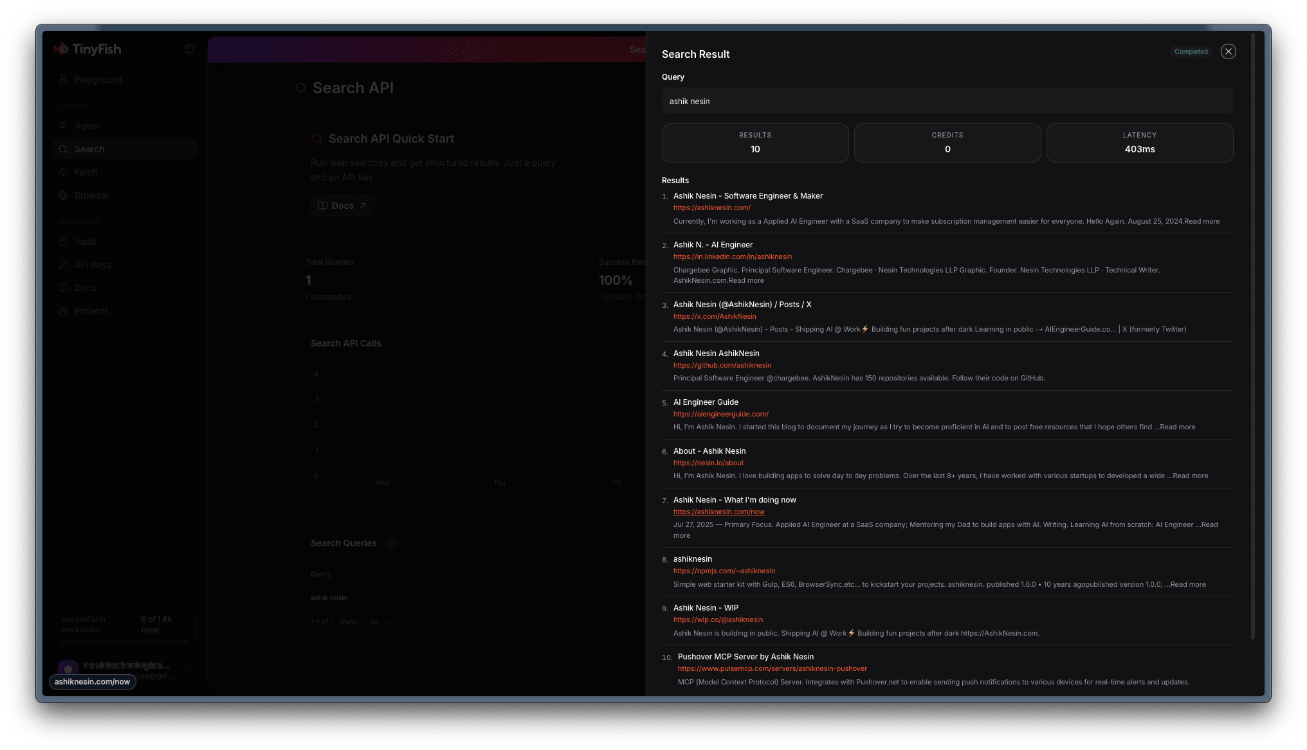Open Agent via its sidebar icon
This screenshot has height=750, width=1307.
[x=63, y=126]
